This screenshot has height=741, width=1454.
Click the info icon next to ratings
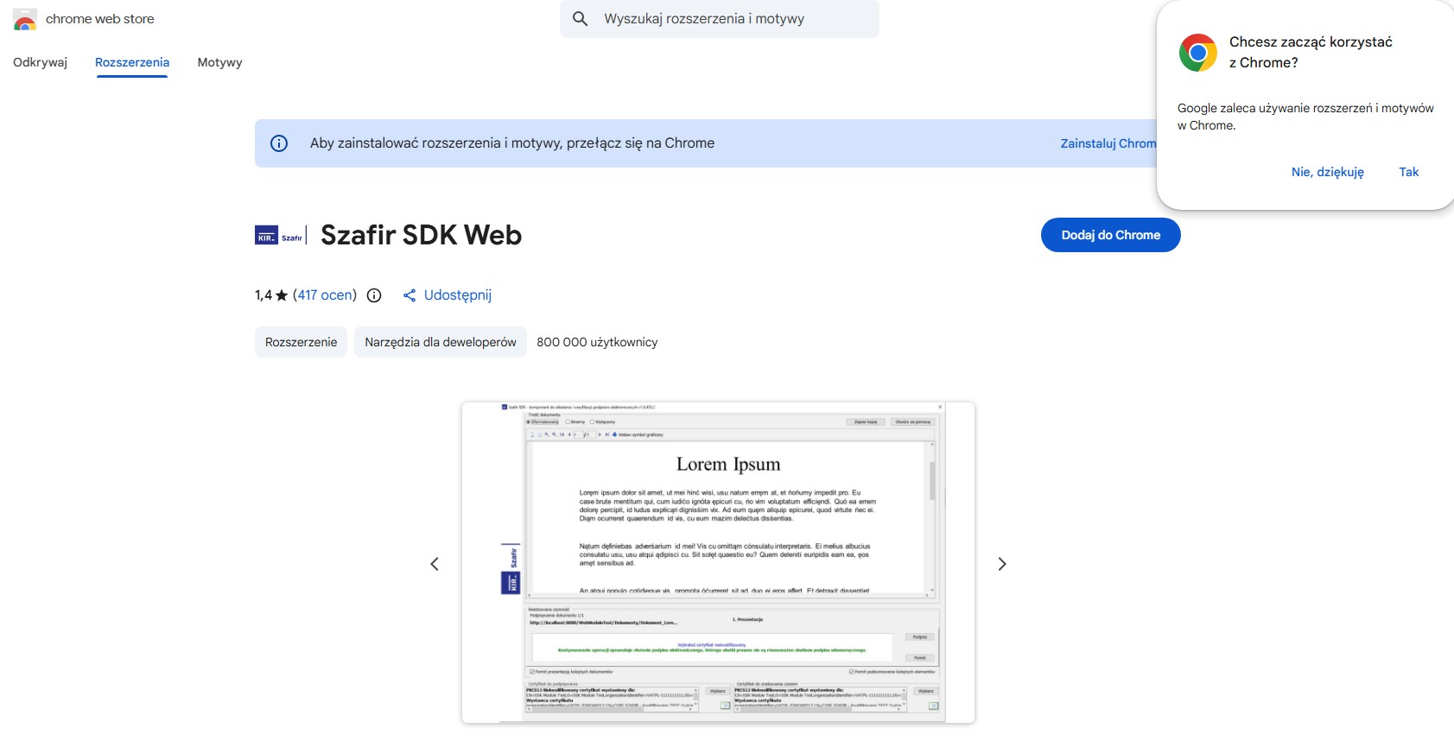pos(374,295)
